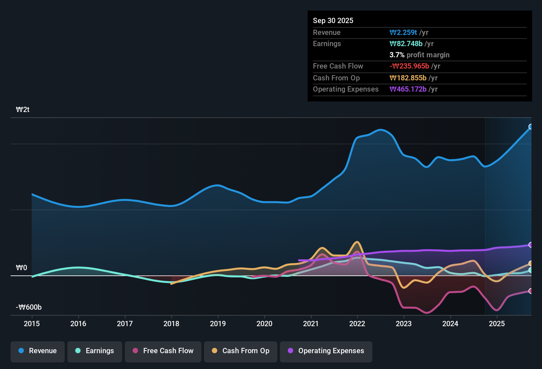Expand the Sep 30 2025 tooltip panel
Screen dimensions: 542x369
click(333, 20)
